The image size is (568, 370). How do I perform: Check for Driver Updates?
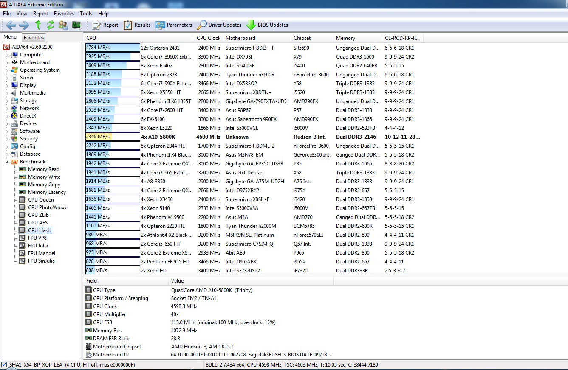[219, 25]
